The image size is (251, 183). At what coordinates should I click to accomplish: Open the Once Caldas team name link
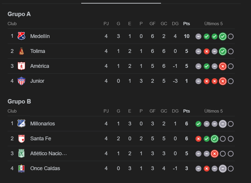click(x=45, y=168)
